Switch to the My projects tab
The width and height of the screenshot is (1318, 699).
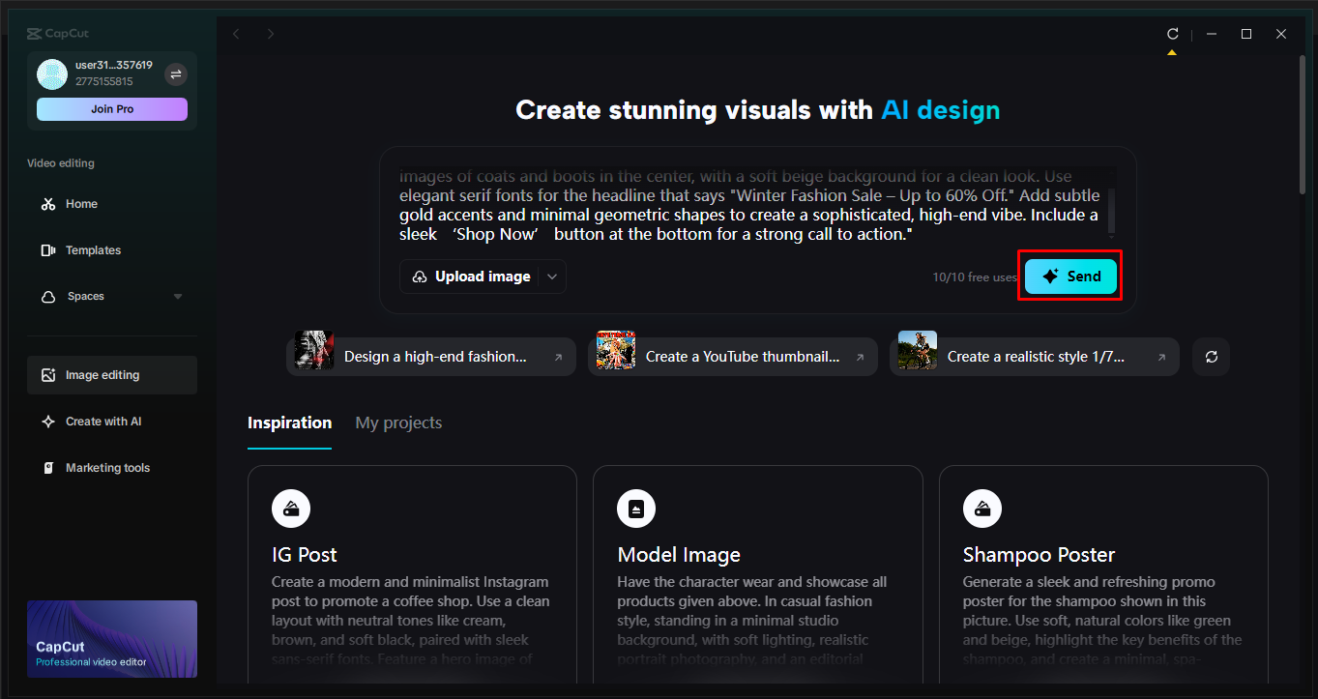coord(397,422)
